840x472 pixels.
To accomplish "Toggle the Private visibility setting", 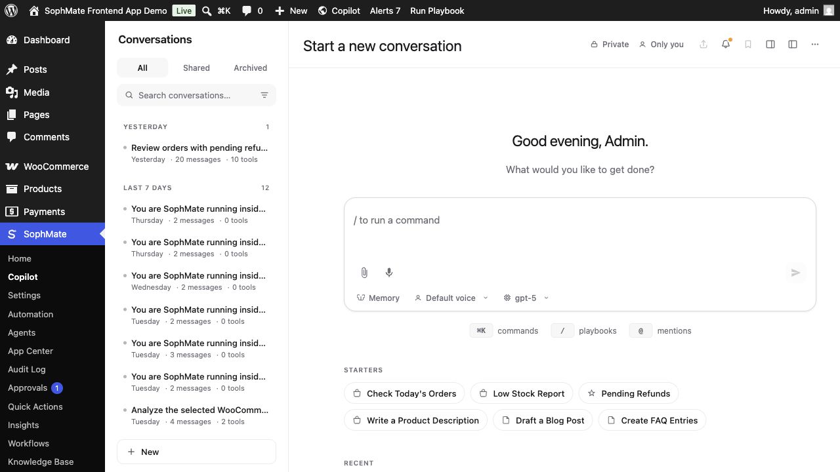I will point(610,44).
